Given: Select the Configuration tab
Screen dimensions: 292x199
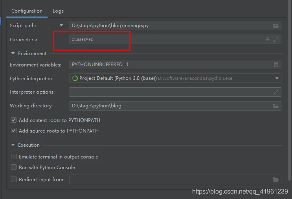Looking at the screenshot, I should click(27, 11).
